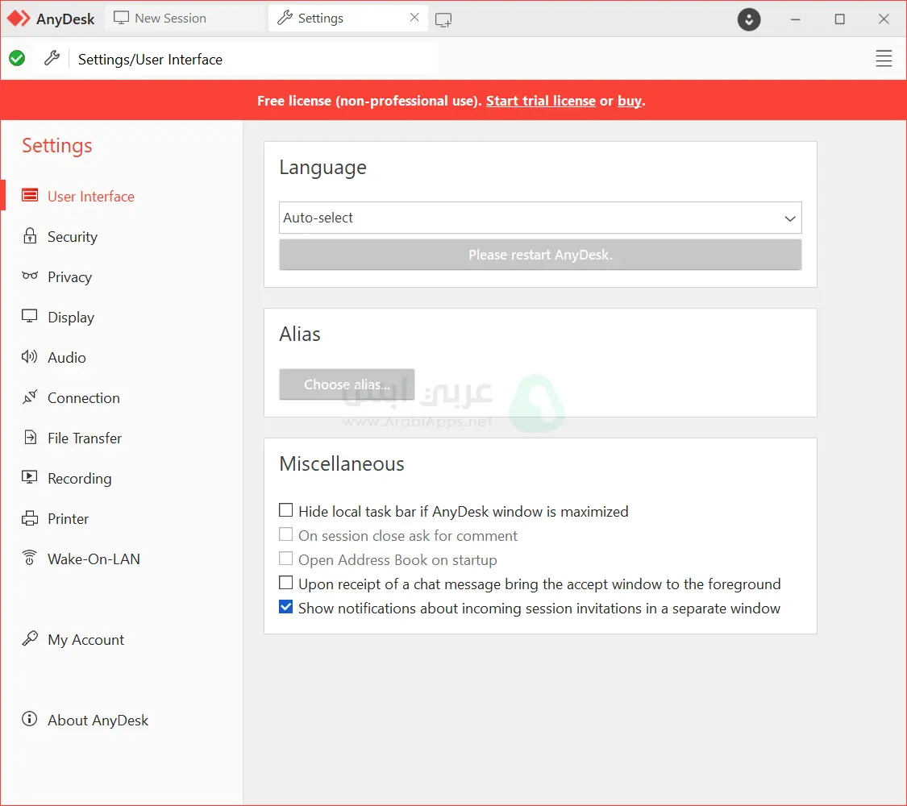Screen dimensions: 907x806
Task: Click the new tab plus-monitor icon
Action: [443, 19]
